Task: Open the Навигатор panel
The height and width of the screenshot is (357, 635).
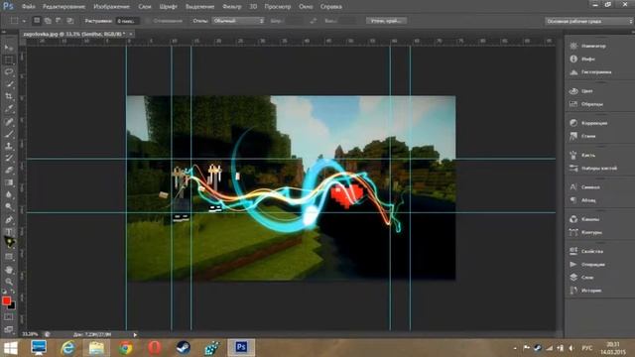Action: click(x=588, y=47)
